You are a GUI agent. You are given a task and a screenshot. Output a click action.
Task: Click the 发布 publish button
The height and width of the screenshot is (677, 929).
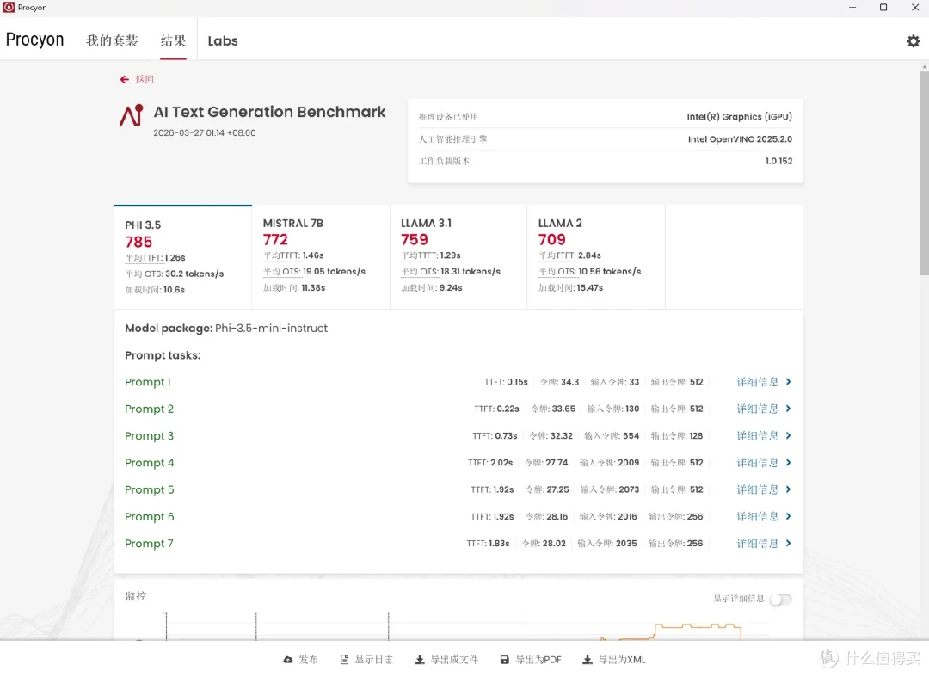click(x=300, y=660)
